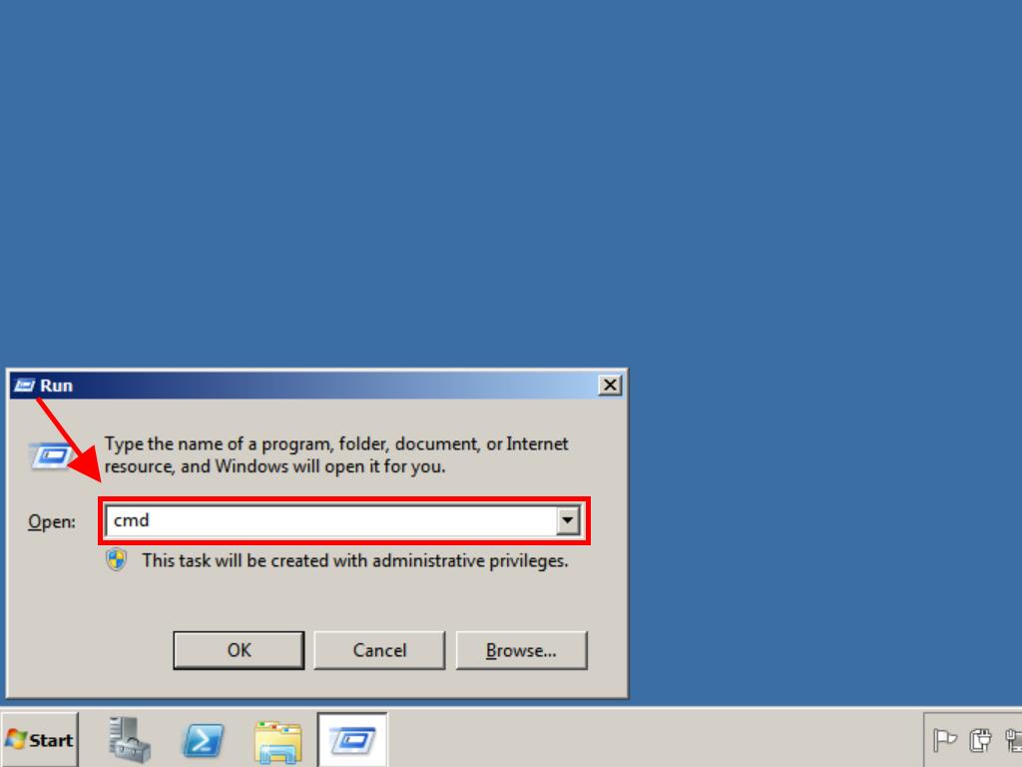Viewport: 1022px width, 767px height.
Task: Open the Start menu
Action: [40, 740]
